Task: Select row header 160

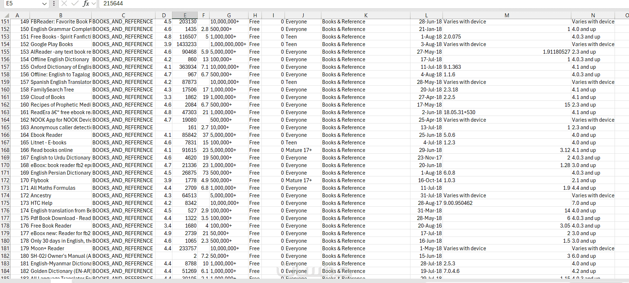Action: click(x=5, y=90)
